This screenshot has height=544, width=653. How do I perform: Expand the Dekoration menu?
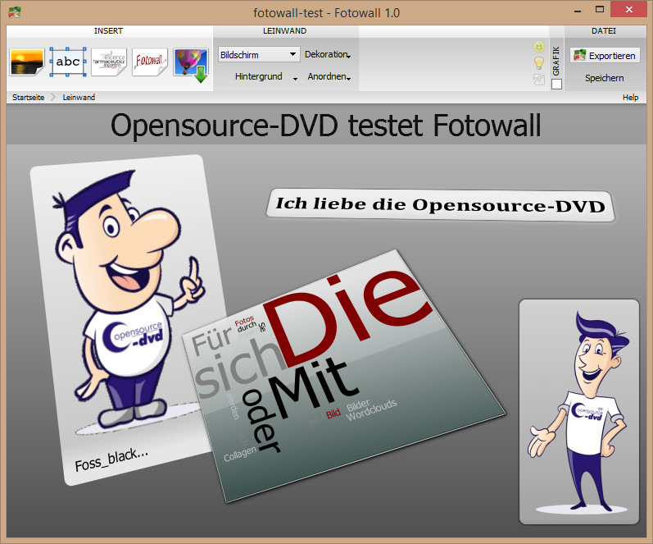coord(328,54)
